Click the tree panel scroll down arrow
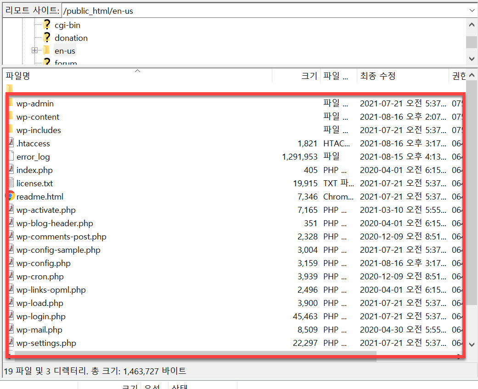Screen dimensions: 478x389 click(472, 58)
